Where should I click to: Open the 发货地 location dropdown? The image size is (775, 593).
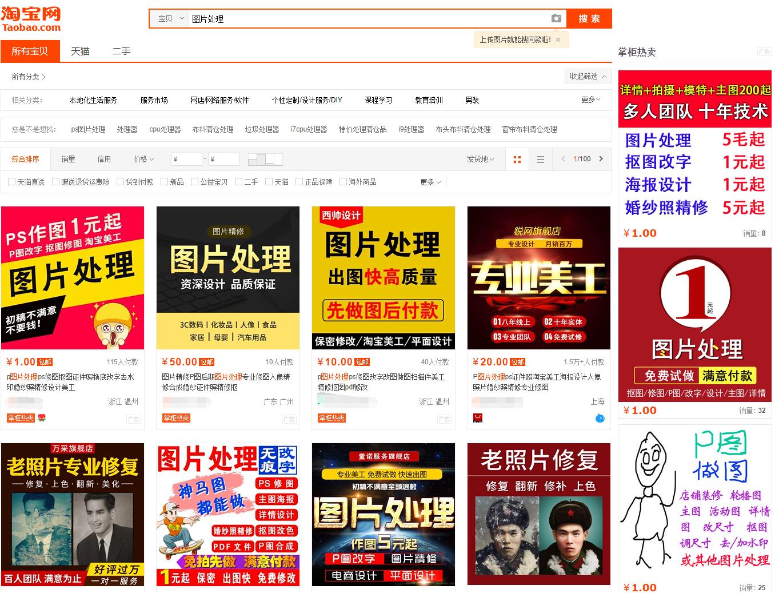480,159
